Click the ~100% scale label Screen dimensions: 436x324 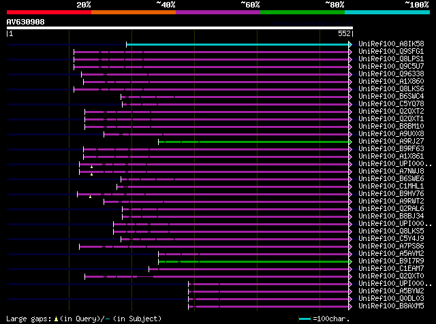[416, 5]
